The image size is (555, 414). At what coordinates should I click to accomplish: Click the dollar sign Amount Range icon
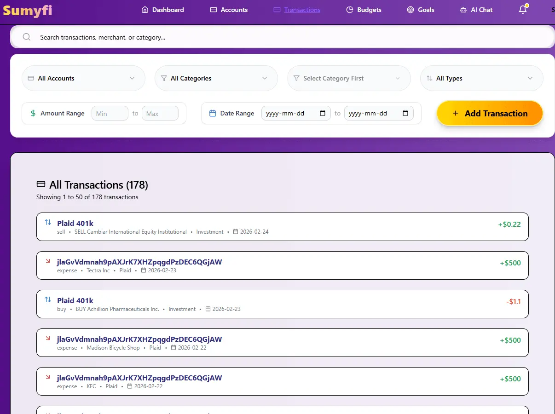tap(33, 113)
